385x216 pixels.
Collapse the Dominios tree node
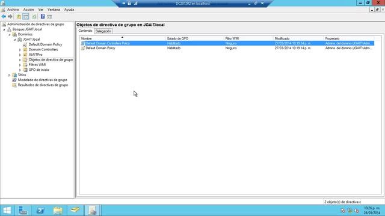tap(10, 35)
